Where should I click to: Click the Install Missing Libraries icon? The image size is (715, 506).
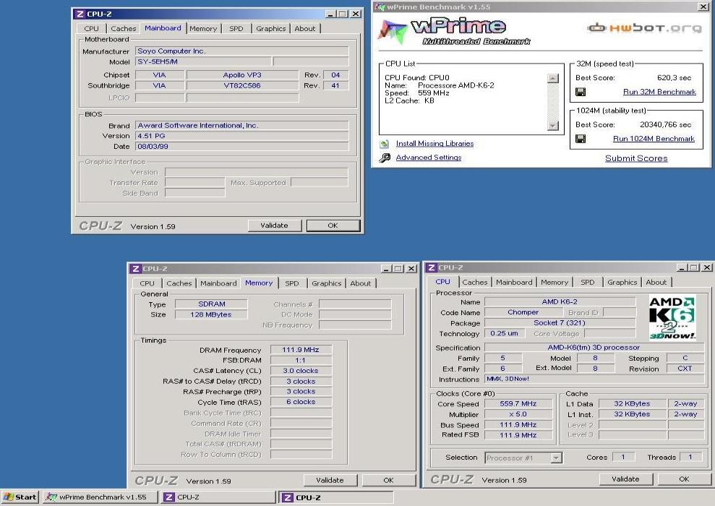385,144
